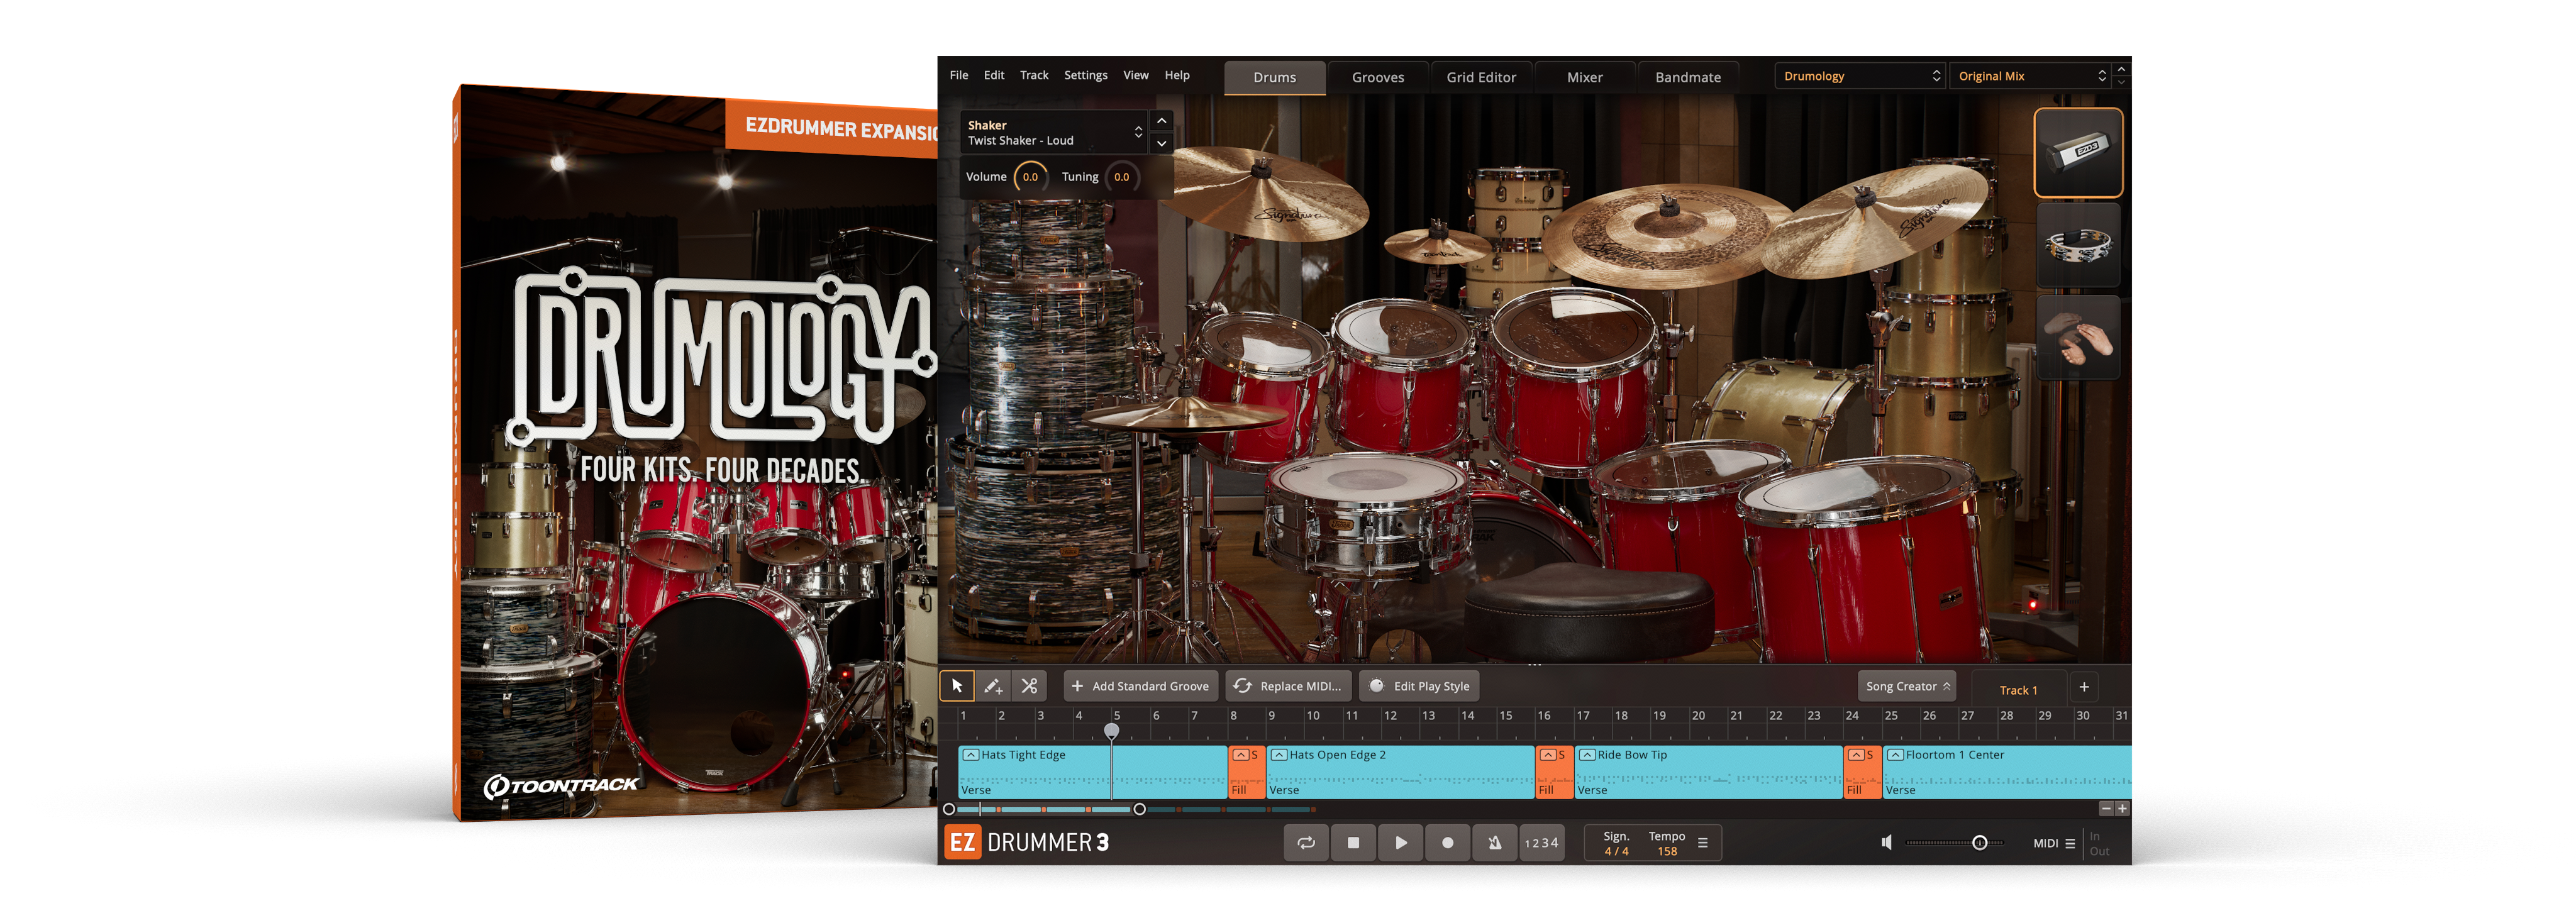The width and height of the screenshot is (2576, 918).
Task: Expand the Song Creator panel
Action: tap(1907, 686)
